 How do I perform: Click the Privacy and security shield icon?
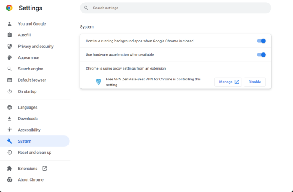click(10, 47)
